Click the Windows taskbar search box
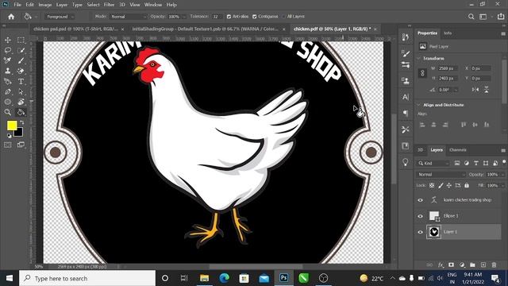Image resolution: width=508 pixels, height=286 pixels. pyautogui.click(x=87, y=278)
